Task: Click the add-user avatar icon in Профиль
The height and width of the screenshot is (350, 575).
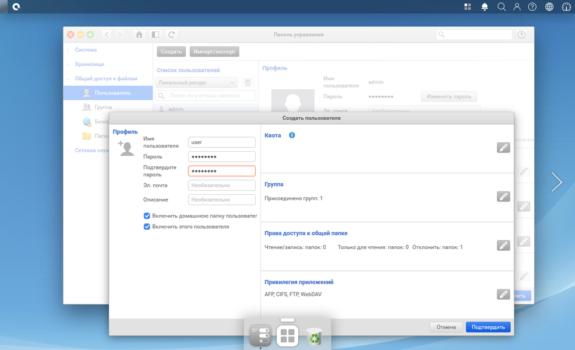Action: coord(126,148)
